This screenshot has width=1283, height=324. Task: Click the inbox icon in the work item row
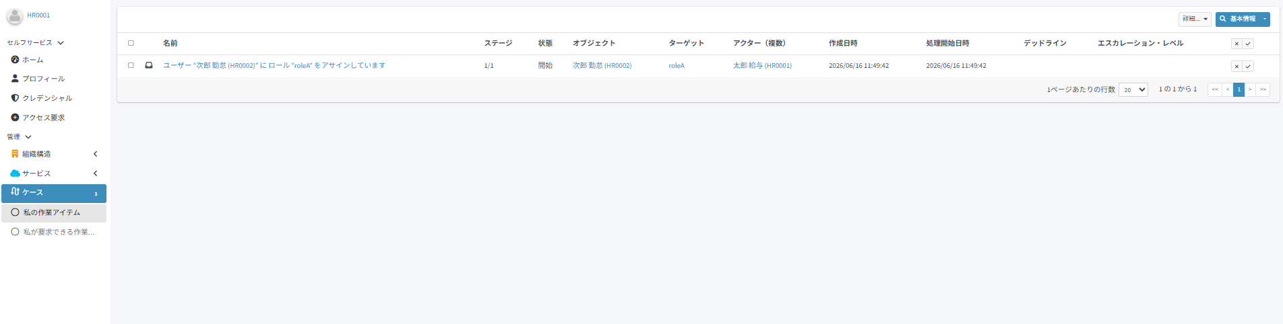[149, 65]
